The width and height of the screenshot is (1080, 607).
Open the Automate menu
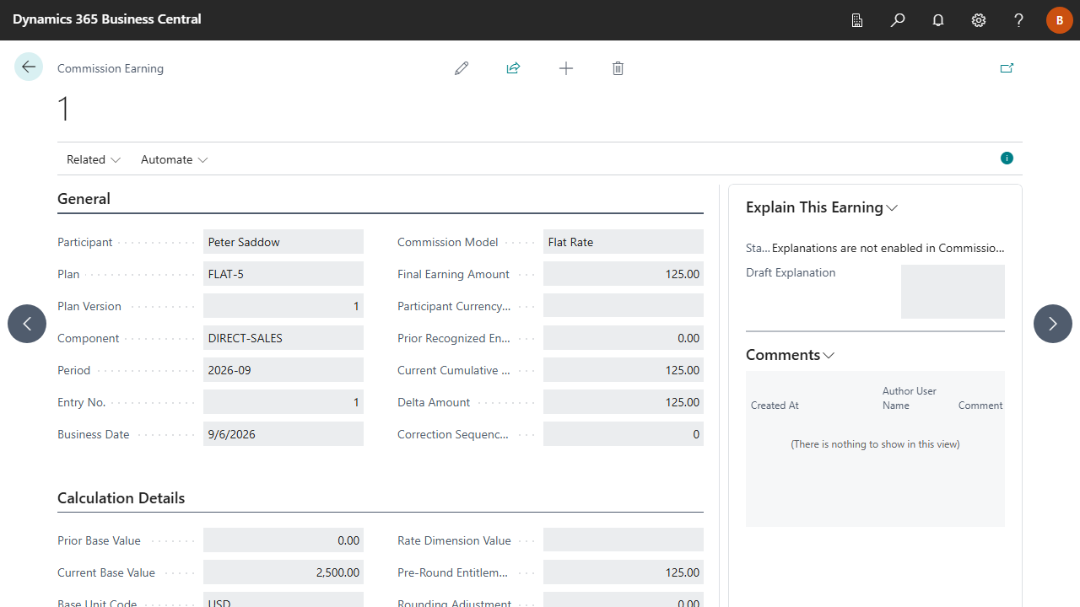coord(175,159)
